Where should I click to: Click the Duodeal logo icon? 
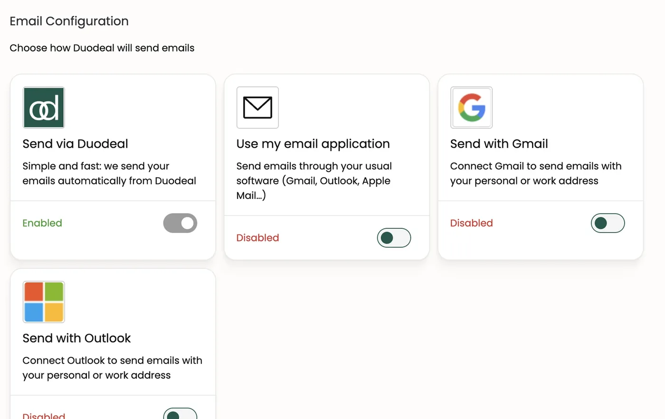point(44,108)
